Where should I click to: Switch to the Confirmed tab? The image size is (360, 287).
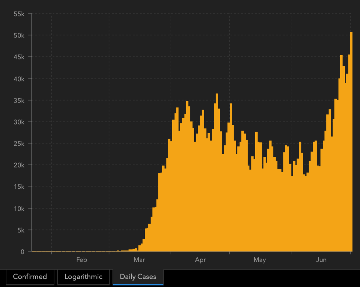click(30, 277)
